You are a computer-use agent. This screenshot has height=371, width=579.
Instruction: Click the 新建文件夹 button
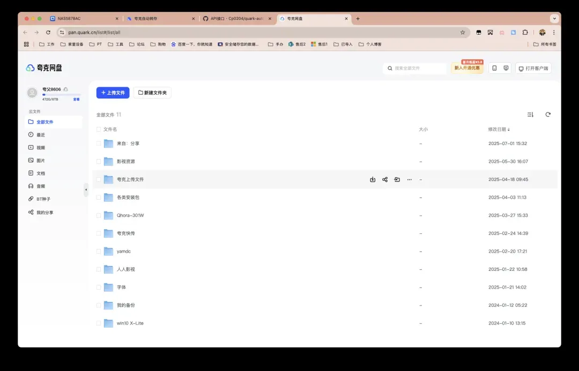(152, 93)
